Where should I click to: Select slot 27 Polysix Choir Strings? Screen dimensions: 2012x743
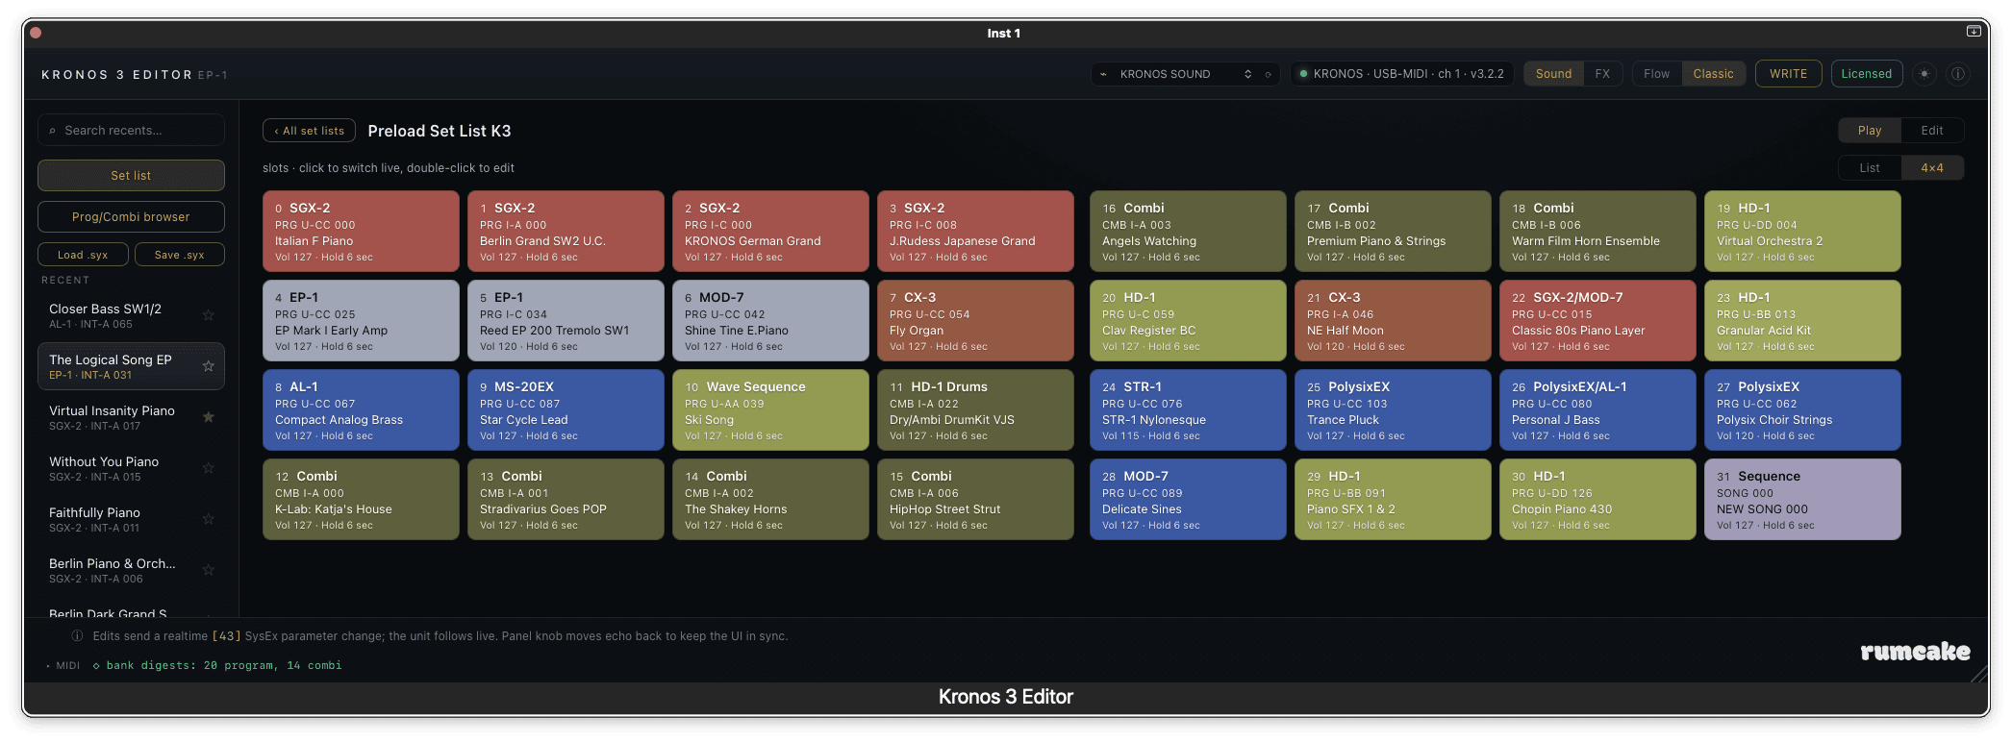(x=1802, y=410)
